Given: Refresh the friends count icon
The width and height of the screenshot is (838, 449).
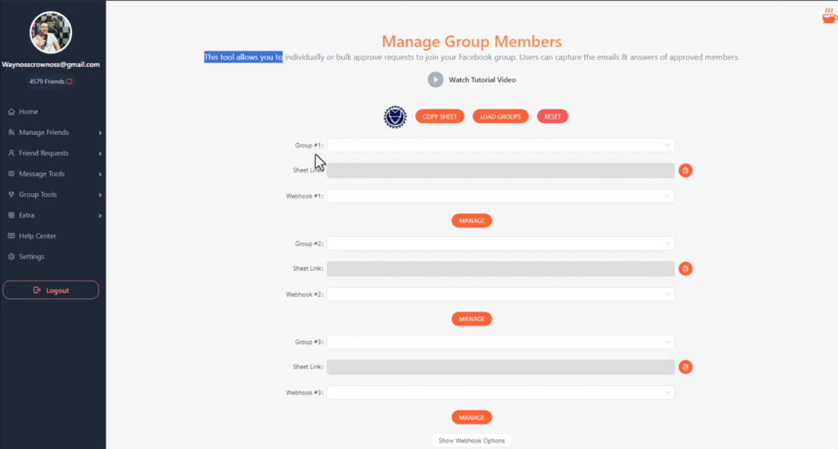Looking at the screenshot, I should pyautogui.click(x=69, y=82).
